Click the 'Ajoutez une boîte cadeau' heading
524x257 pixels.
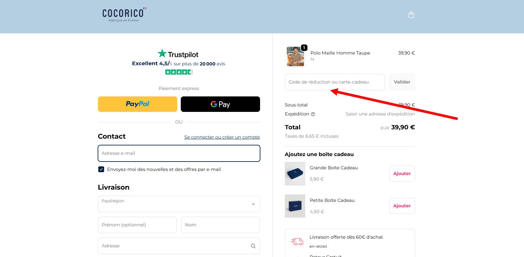pyautogui.click(x=319, y=154)
